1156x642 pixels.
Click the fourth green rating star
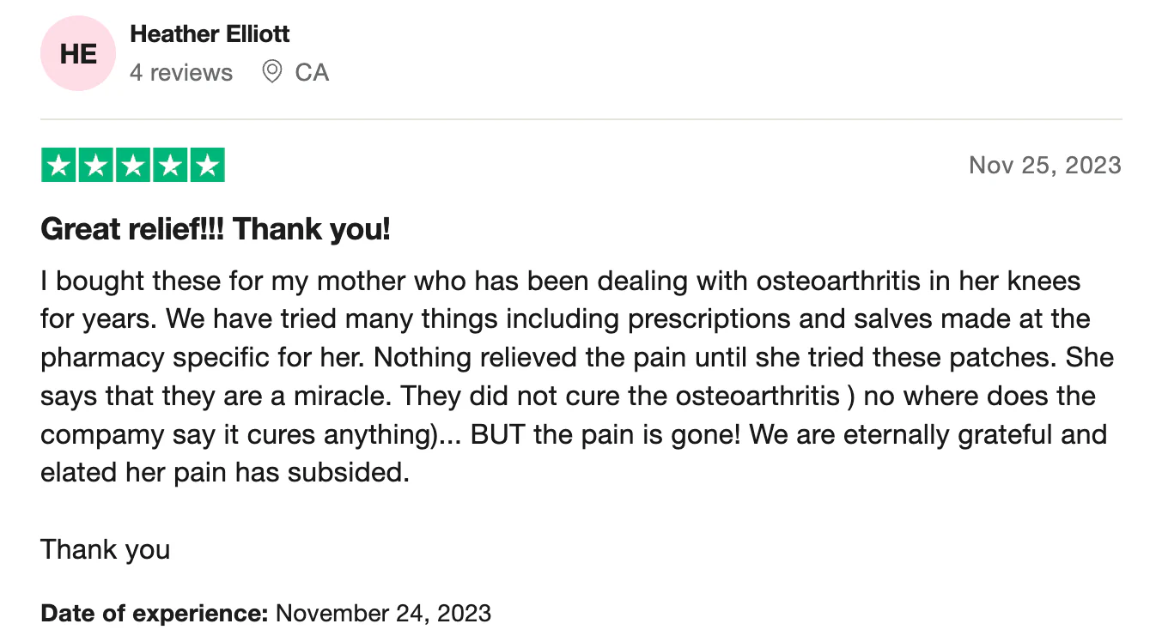click(170, 165)
